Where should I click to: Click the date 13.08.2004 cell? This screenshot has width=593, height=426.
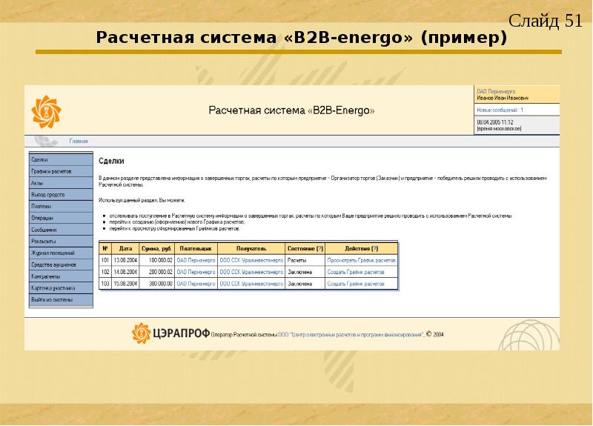(x=125, y=261)
